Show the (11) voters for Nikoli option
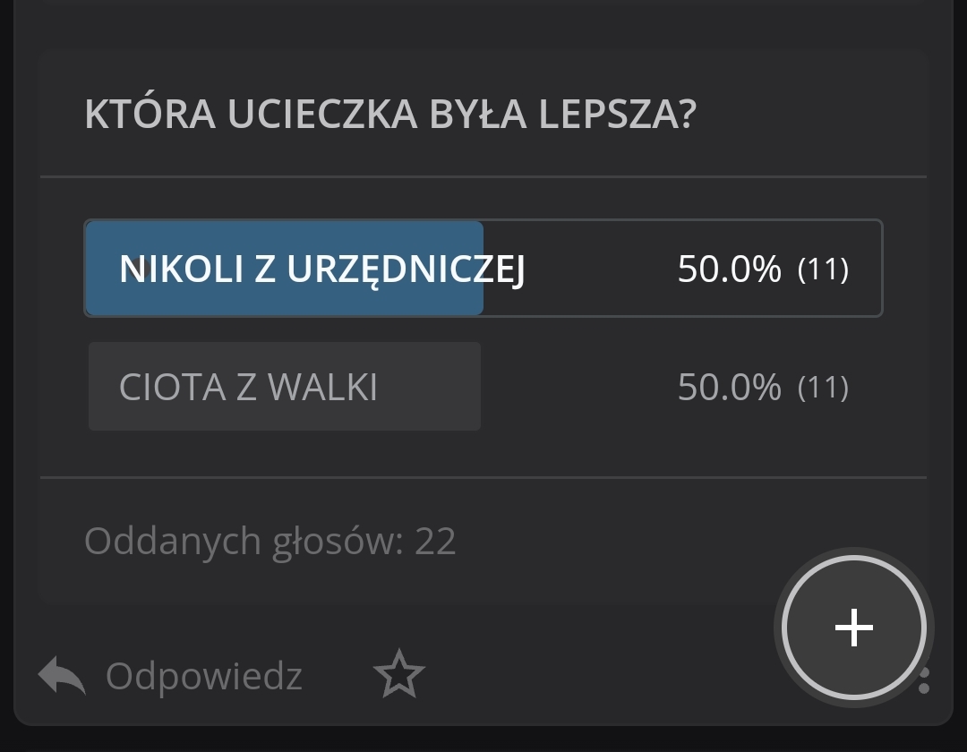The width and height of the screenshot is (967, 752). [x=823, y=269]
